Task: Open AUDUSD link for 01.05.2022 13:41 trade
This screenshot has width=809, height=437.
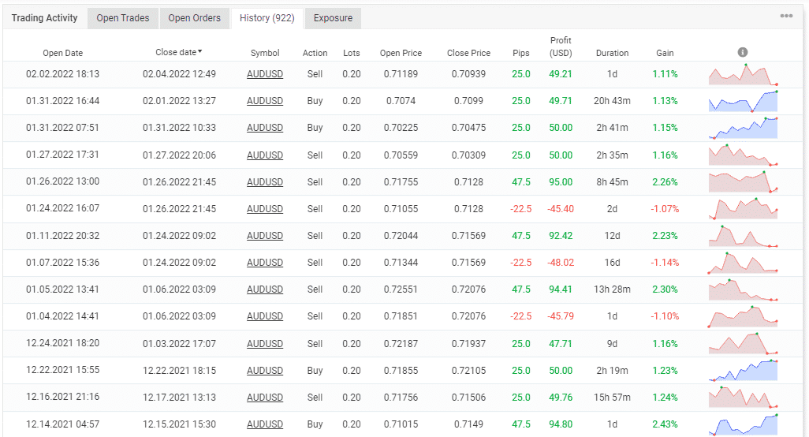Action: tap(265, 289)
